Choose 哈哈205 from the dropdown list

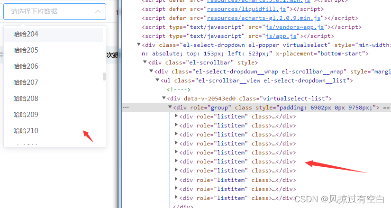click(x=53, y=50)
